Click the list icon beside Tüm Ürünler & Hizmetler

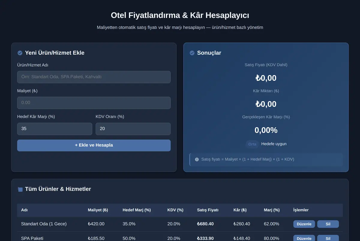[20, 189]
